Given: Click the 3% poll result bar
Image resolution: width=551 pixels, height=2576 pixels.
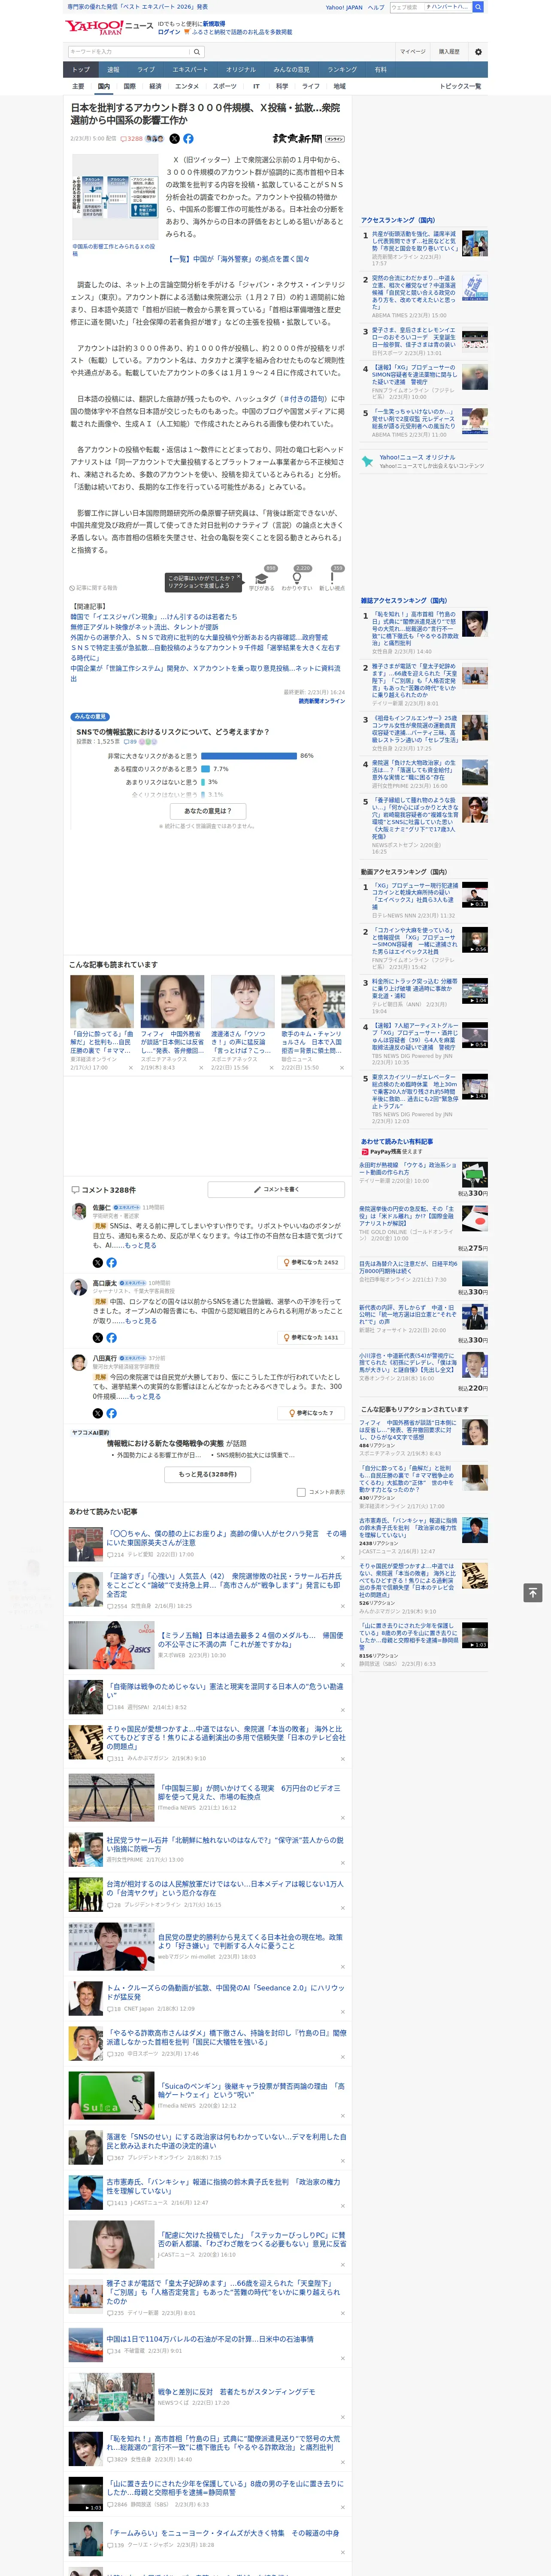Looking at the screenshot, I should (203, 782).
